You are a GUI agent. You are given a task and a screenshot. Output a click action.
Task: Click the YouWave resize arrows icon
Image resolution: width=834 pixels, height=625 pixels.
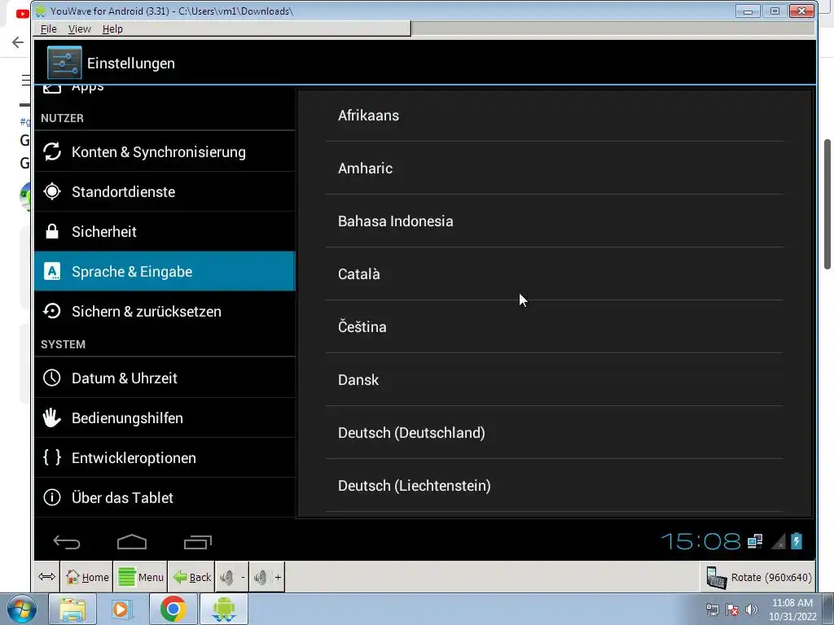[x=46, y=577]
